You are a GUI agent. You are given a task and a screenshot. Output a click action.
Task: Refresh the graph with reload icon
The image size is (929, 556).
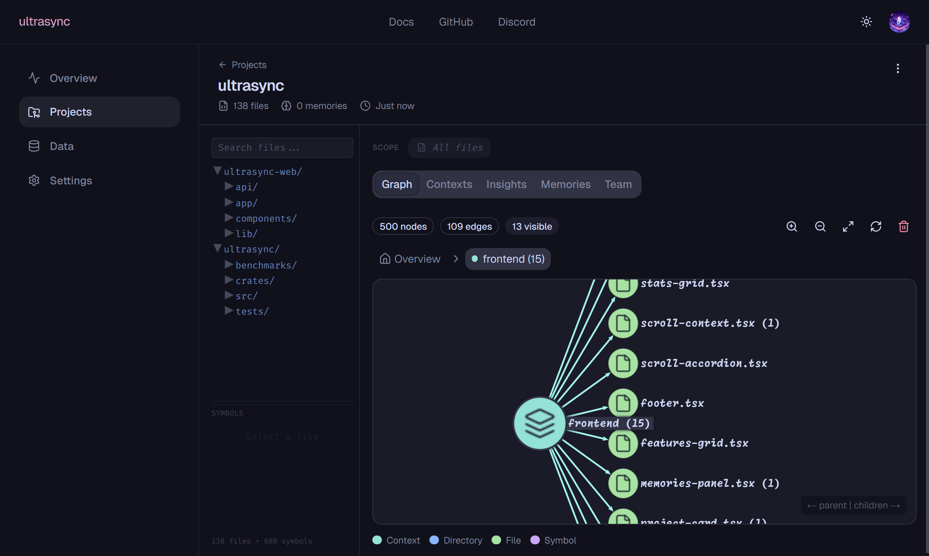click(x=876, y=227)
